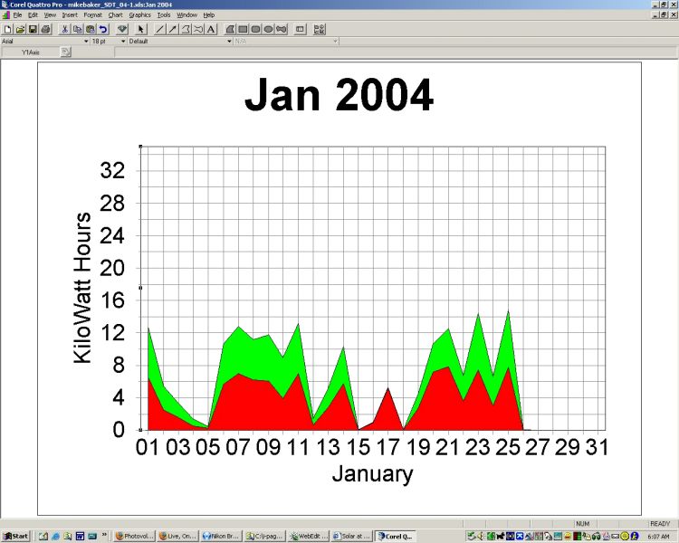Click the Jan 2004 chart title
This screenshot has width=679, height=543.
(339, 96)
